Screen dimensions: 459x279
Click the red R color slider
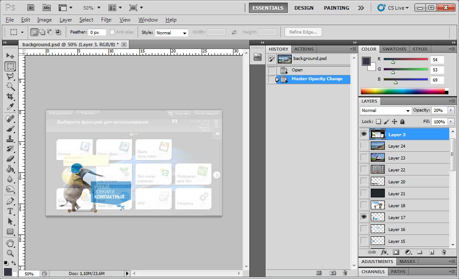(x=406, y=60)
